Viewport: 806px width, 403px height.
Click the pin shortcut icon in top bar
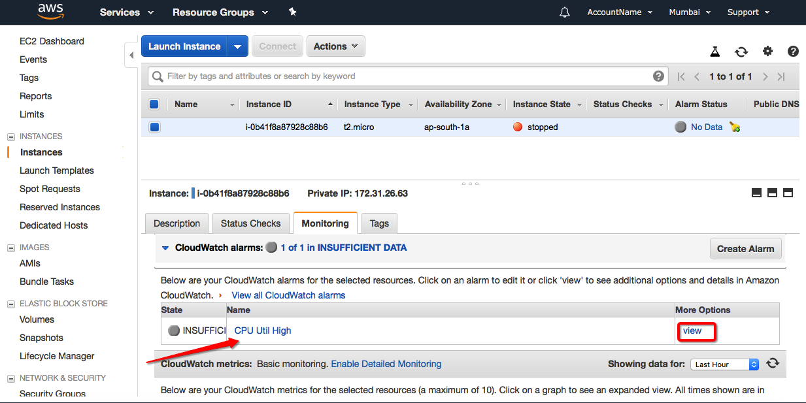point(292,12)
